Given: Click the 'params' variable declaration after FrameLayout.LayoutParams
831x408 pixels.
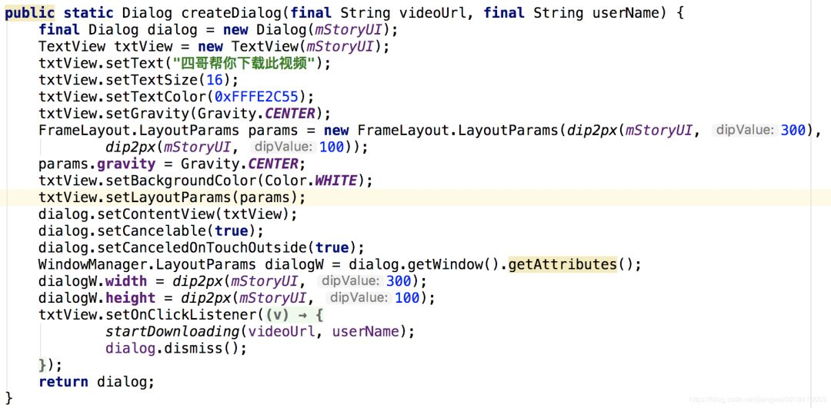Looking at the screenshot, I should tap(274, 131).
